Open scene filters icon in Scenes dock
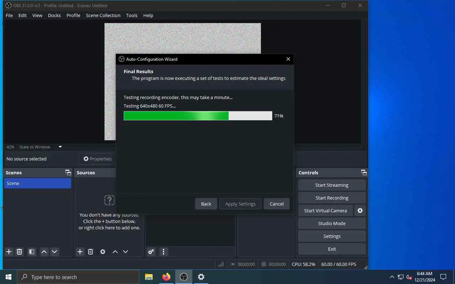455x284 pixels. [32, 252]
